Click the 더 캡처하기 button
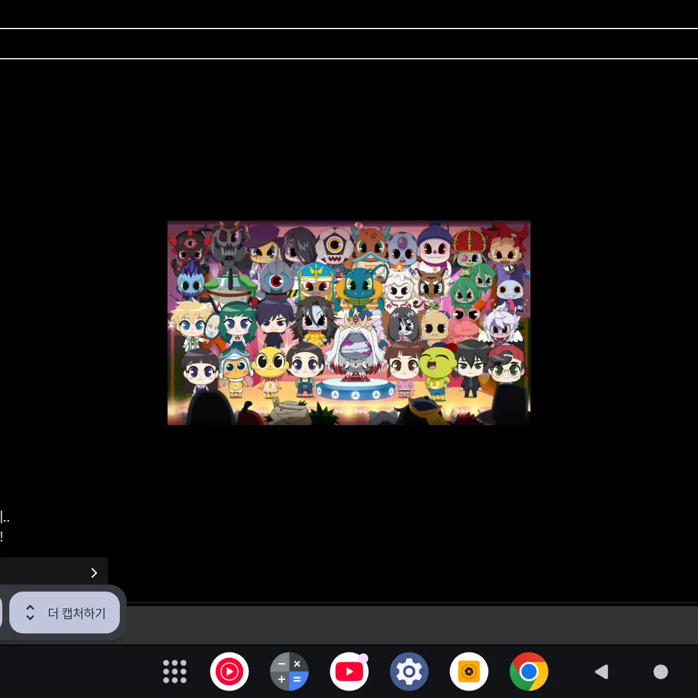The image size is (698, 698). (x=76, y=613)
